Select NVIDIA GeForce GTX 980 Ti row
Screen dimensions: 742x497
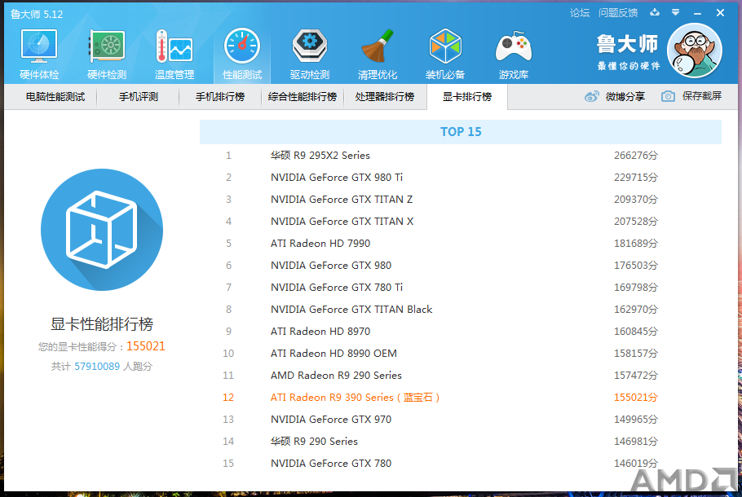(x=461, y=178)
